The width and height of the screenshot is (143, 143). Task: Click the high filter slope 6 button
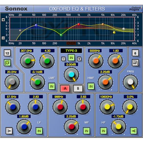point(135,53)
